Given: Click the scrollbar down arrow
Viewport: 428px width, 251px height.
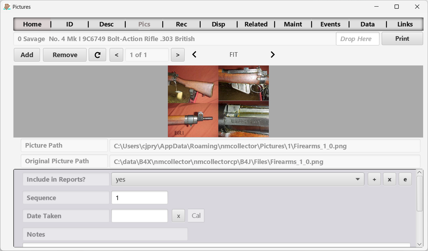Looking at the screenshot, I should click(420, 244).
